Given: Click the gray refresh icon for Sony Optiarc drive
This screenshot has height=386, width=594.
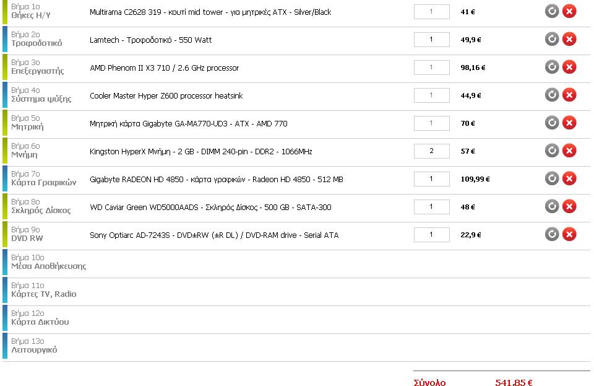Looking at the screenshot, I should tap(552, 234).
